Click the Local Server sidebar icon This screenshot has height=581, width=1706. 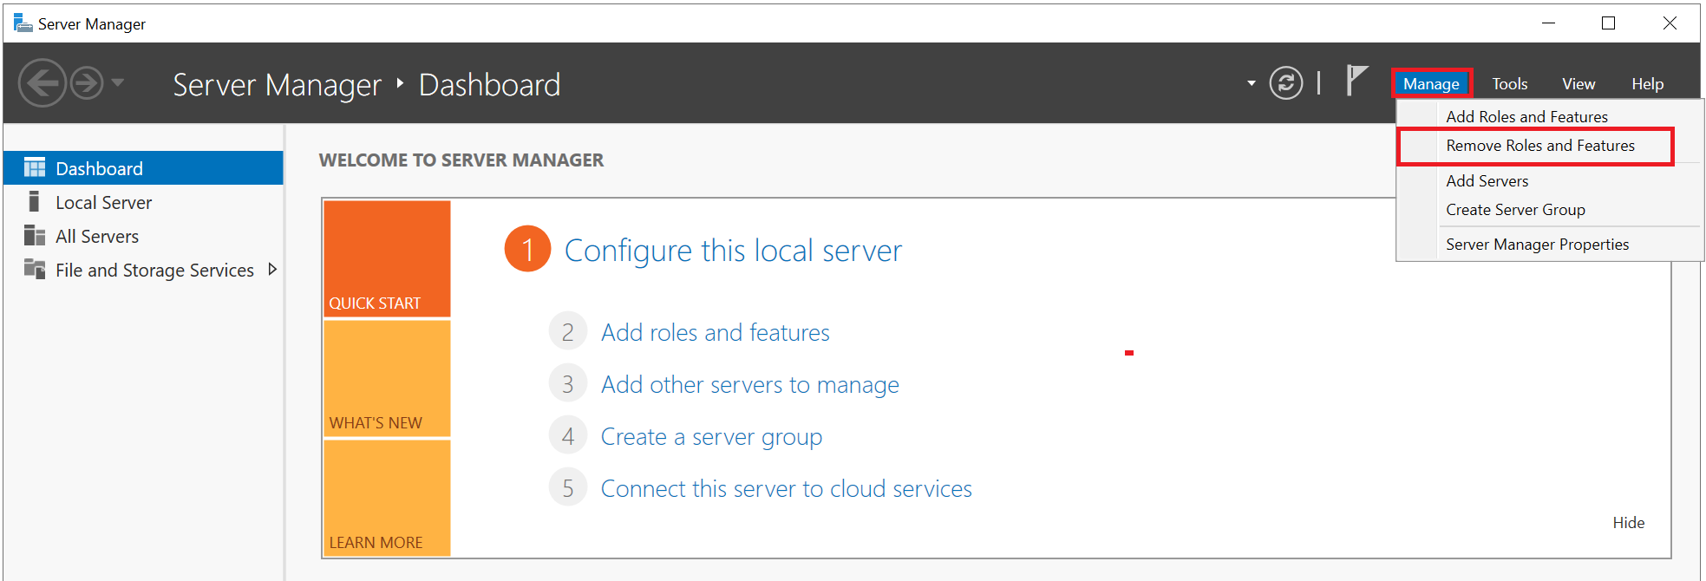click(34, 201)
